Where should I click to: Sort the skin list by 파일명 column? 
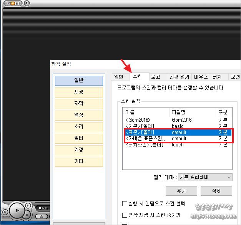[x=179, y=112]
